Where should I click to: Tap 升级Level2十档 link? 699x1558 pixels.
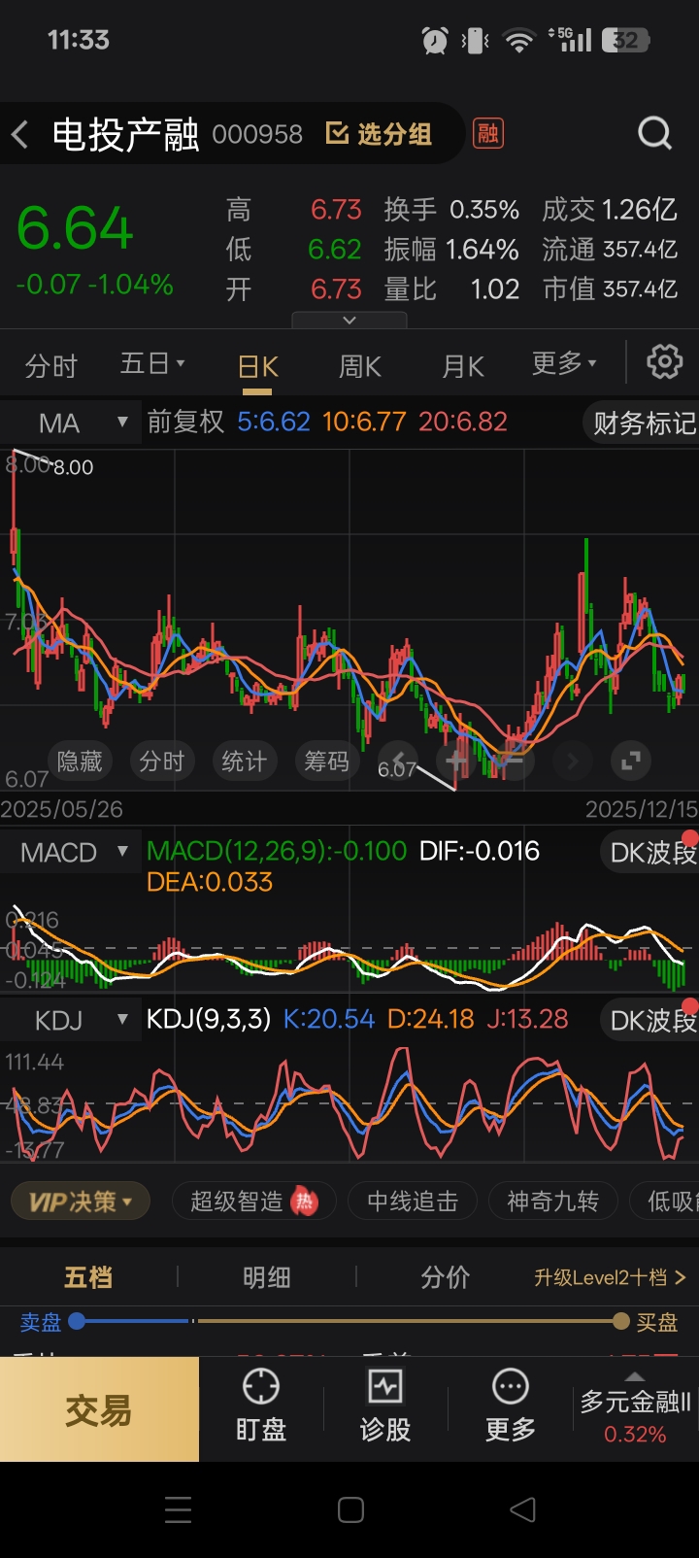[610, 1277]
